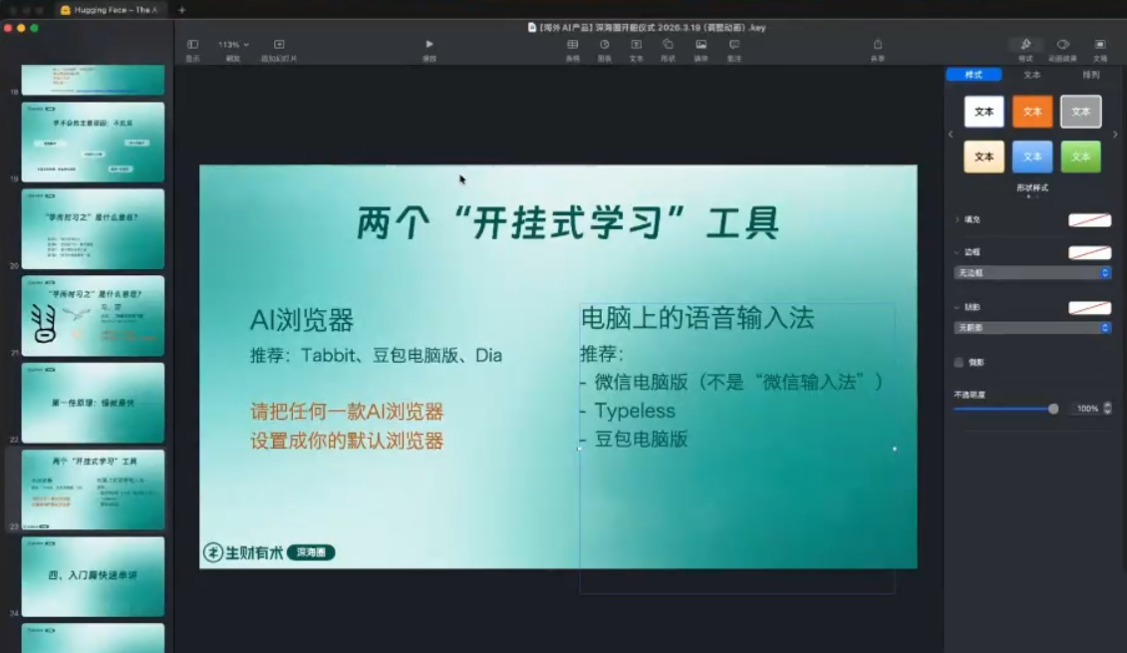
Task: Play the presentation from the toolbar
Action: point(428,44)
